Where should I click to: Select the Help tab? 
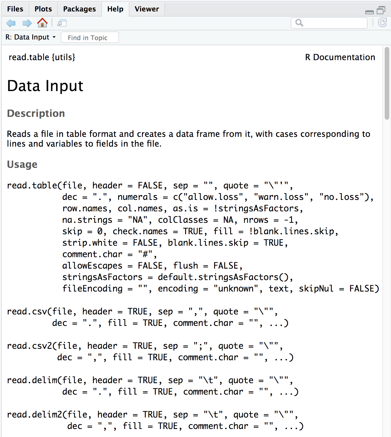[115, 9]
